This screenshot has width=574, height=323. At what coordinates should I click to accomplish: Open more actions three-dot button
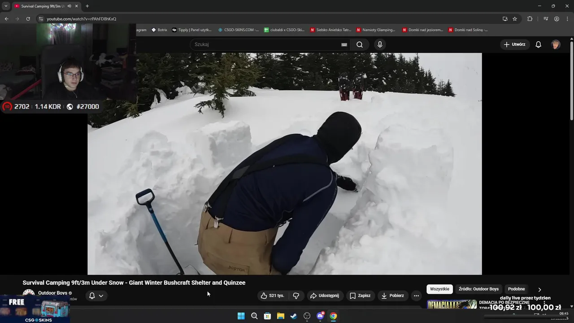416,296
